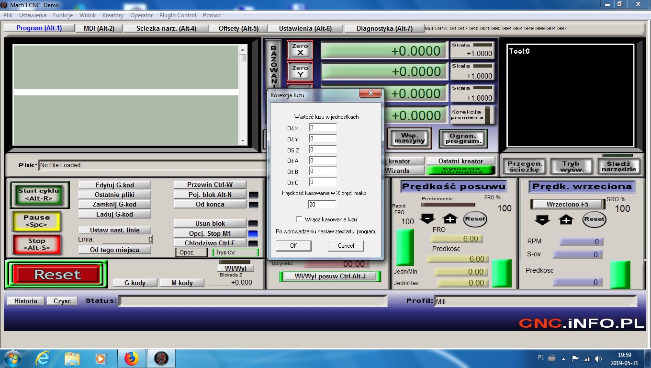Click the yellow Pause button
Viewport: 651px width, 368px height.
tap(36, 221)
